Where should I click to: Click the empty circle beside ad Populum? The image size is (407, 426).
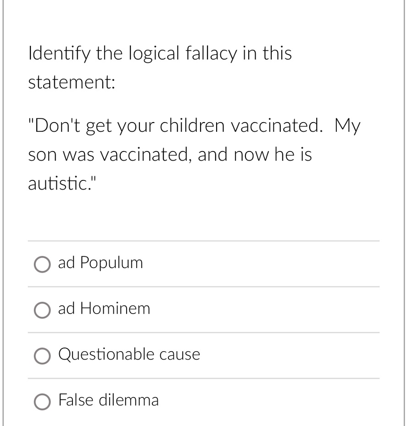click(x=42, y=264)
